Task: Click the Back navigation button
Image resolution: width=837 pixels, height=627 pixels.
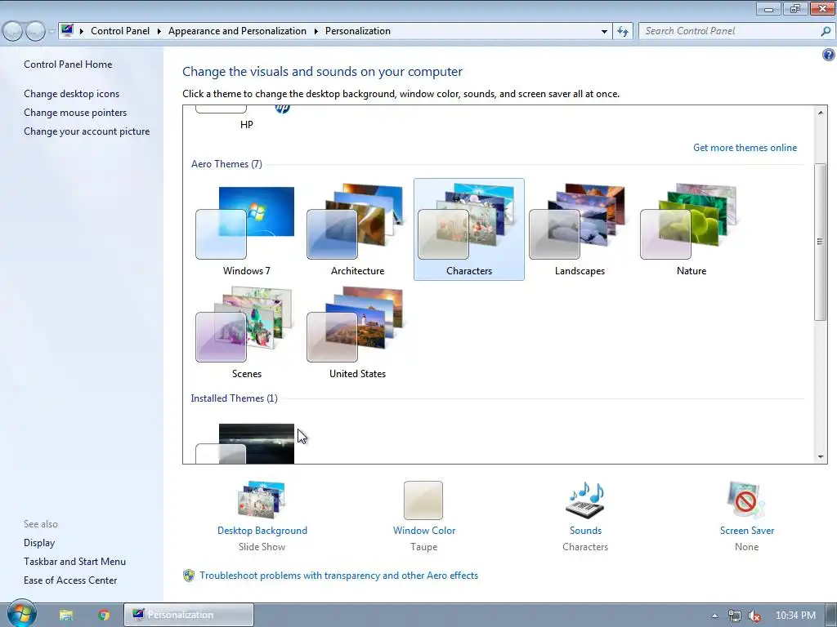Action: coord(13,32)
